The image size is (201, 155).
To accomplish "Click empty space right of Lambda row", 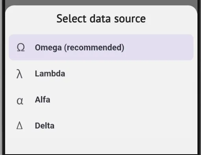I will (x=131, y=73).
